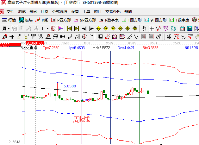The image size is (199, 145).
Task: Click yellow diamond eight-arrow star icon
Action: coord(127,28)
